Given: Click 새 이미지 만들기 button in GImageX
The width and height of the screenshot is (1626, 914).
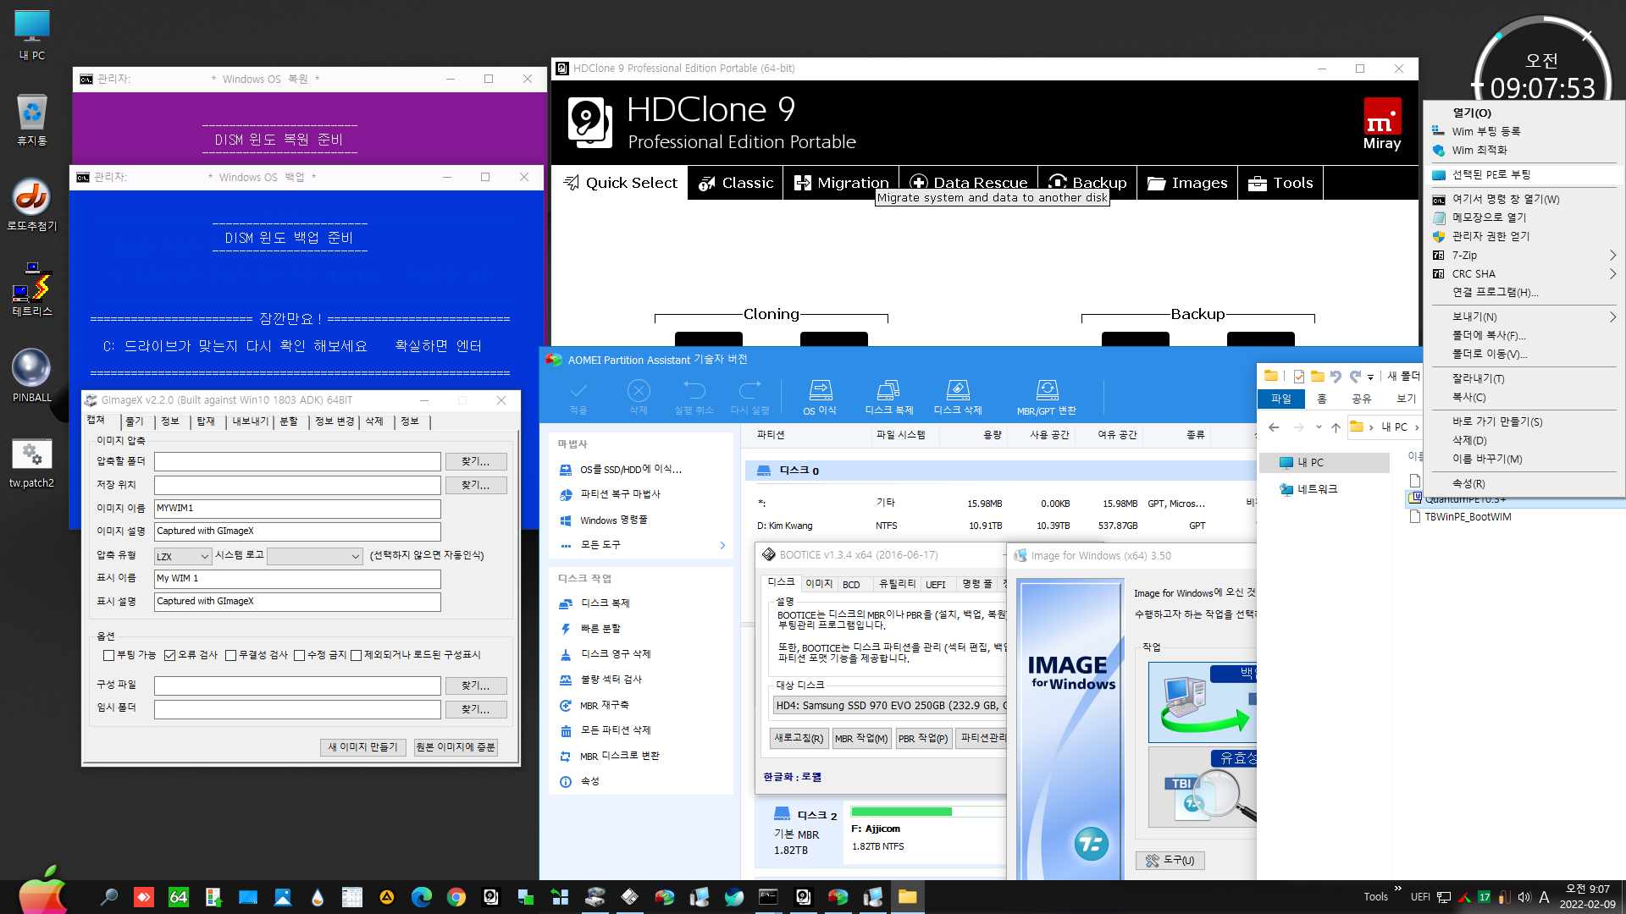Looking at the screenshot, I should 362,747.
